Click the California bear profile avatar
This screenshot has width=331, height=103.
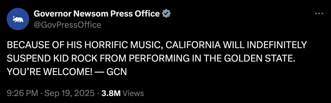pos(18,19)
